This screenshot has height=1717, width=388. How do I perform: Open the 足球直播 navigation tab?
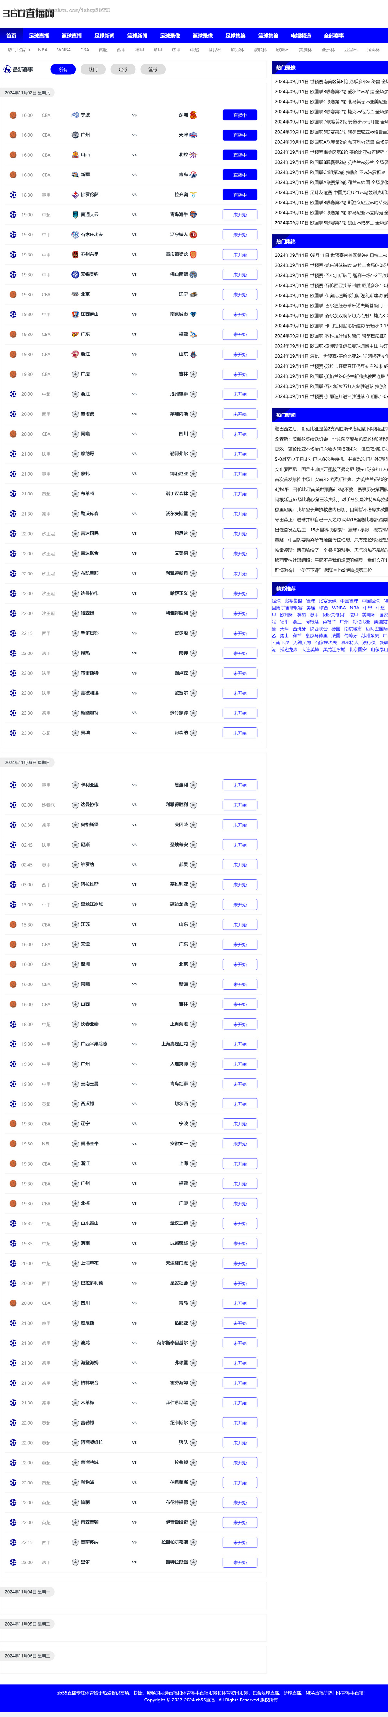click(38, 36)
